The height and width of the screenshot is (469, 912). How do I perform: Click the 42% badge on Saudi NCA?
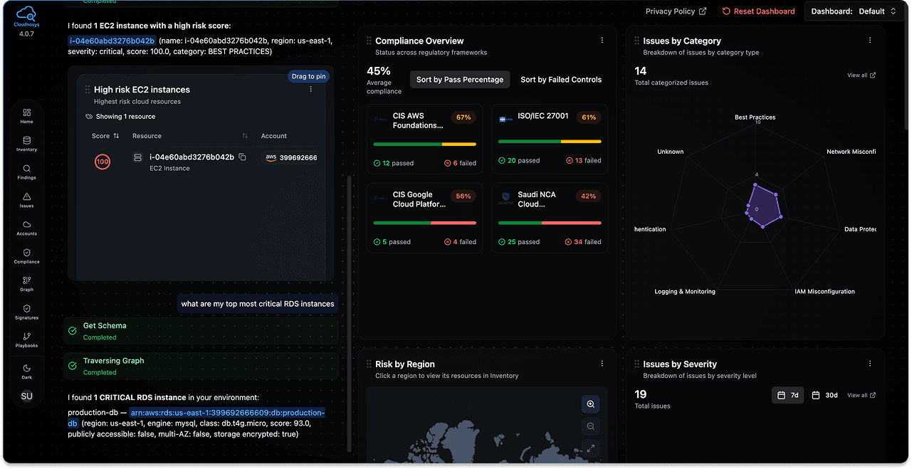[x=589, y=196]
